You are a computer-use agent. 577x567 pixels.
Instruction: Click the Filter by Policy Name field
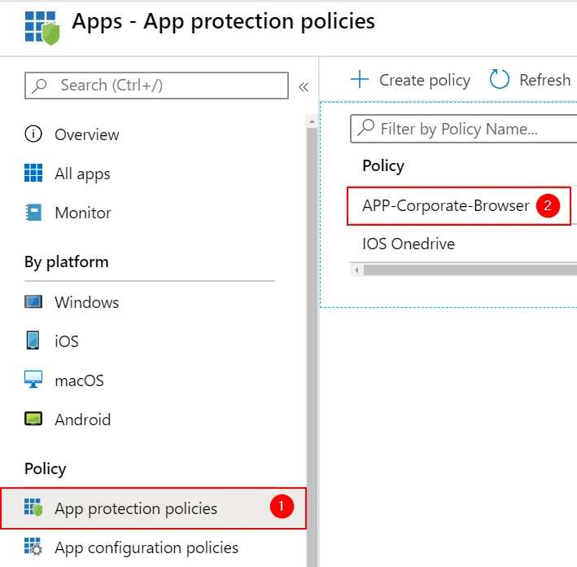pyautogui.click(x=464, y=129)
